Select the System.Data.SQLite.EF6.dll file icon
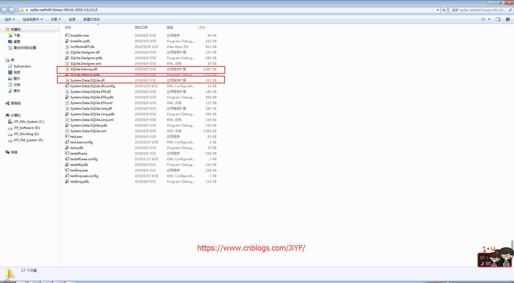The image size is (514, 283). click(x=67, y=91)
